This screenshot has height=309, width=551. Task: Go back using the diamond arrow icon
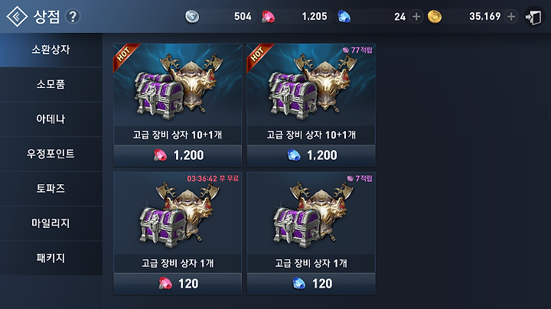pos(17,17)
